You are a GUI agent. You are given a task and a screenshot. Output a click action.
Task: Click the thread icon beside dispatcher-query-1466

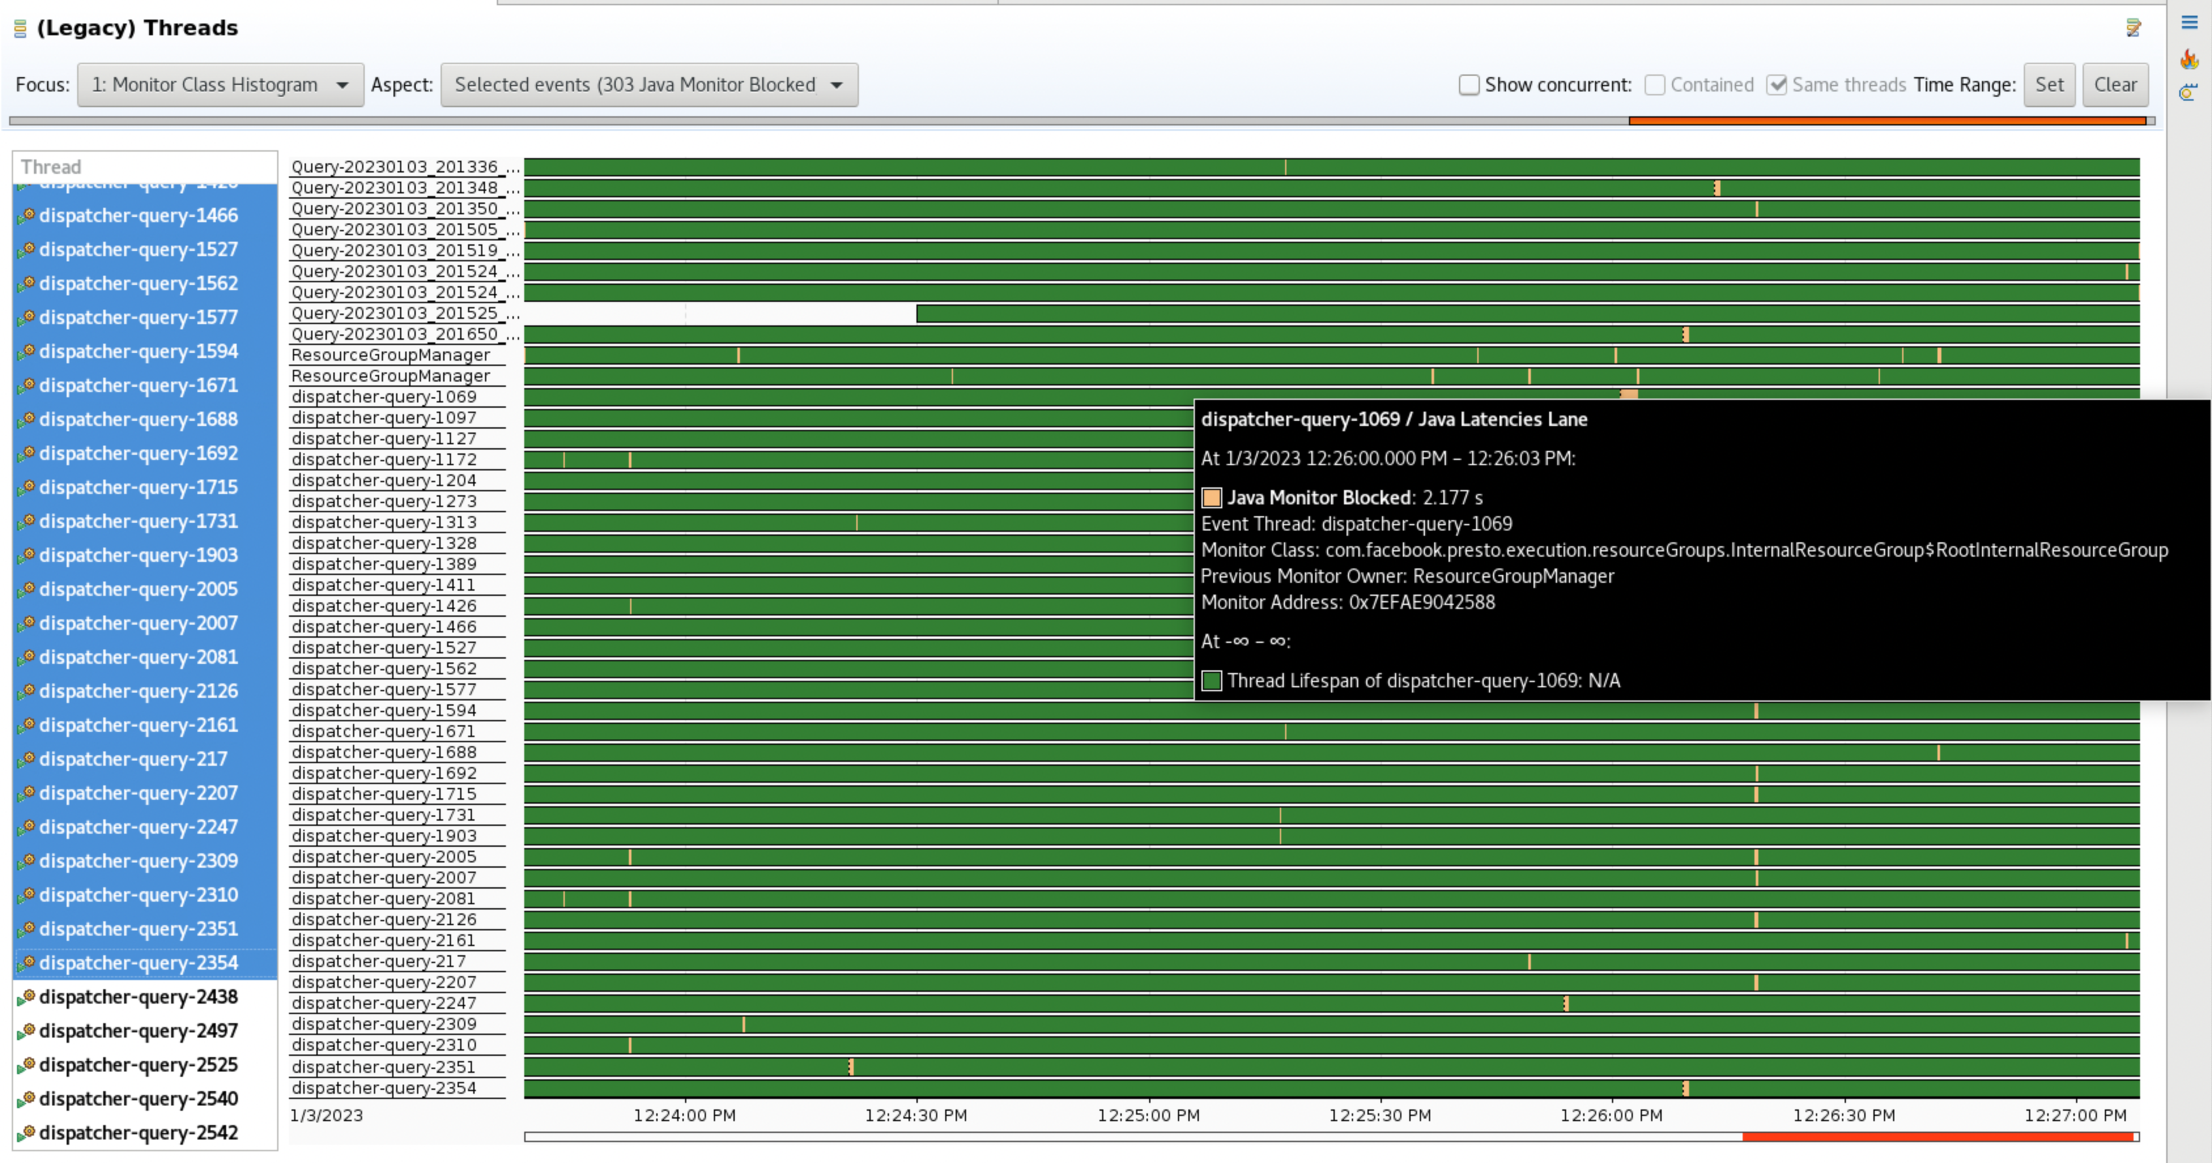tap(27, 216)
